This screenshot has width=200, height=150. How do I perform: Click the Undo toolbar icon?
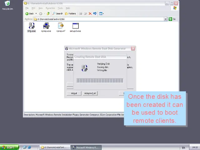(95, 13)
